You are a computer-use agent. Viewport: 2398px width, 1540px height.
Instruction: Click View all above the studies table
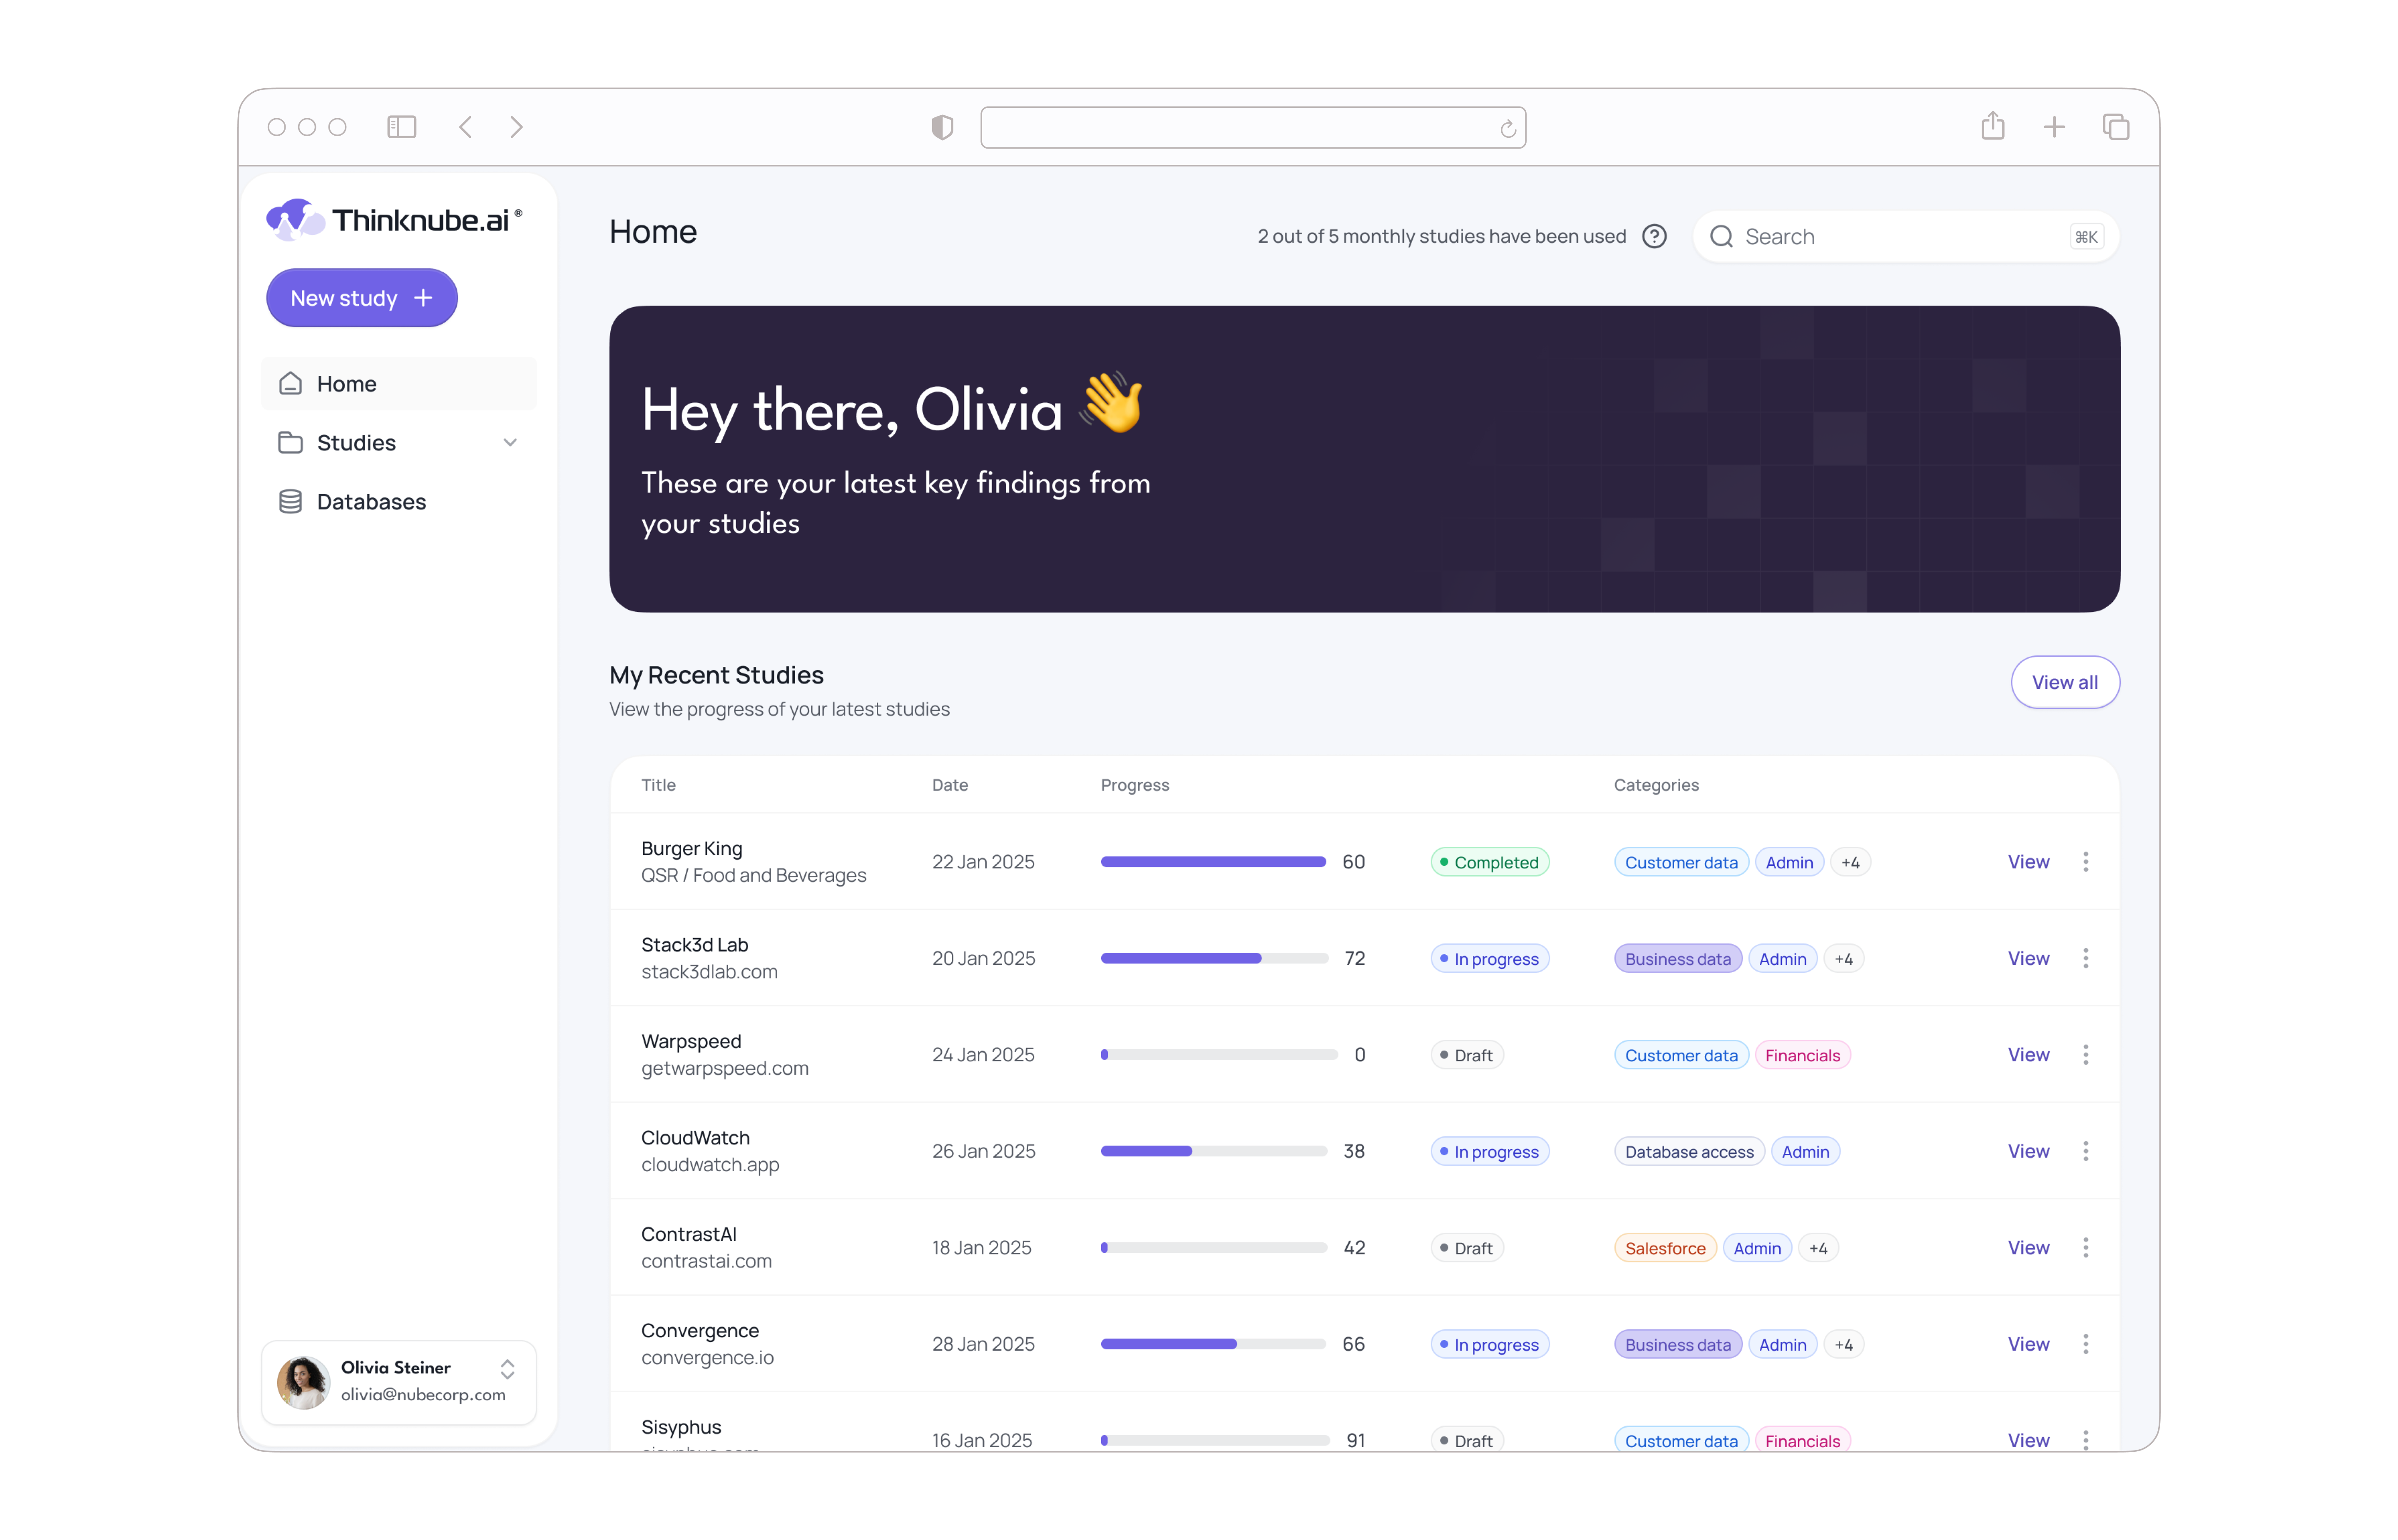[2065, 682]
